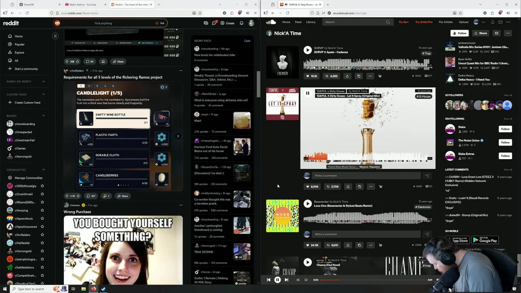Favorite r/AskReddit community star
This screenshot has height=293, width=521.
[42, 243]
